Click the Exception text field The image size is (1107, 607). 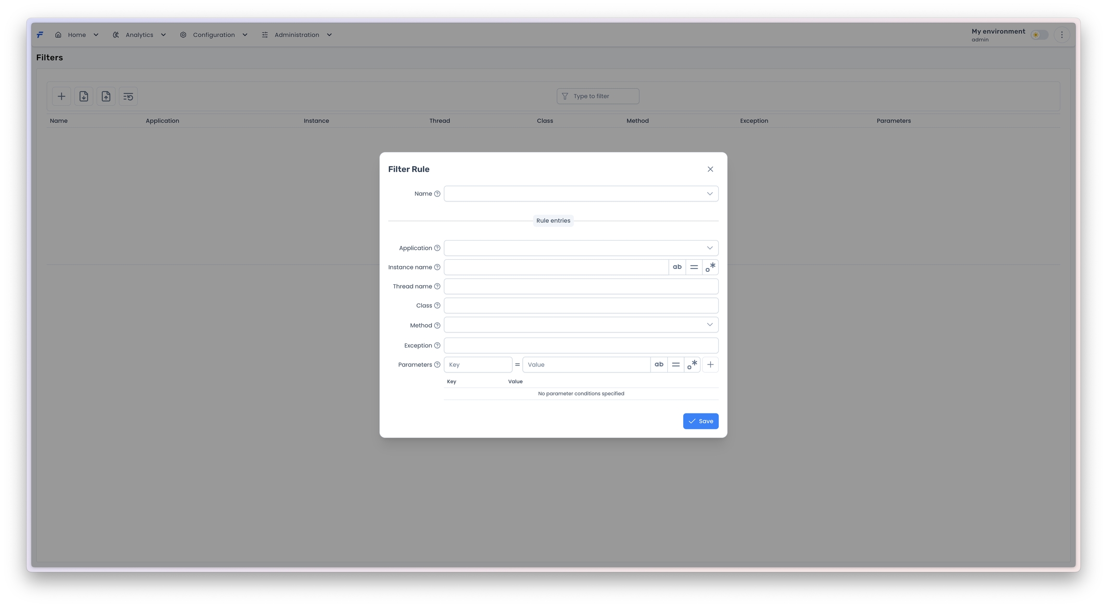[x=580, y=345]
